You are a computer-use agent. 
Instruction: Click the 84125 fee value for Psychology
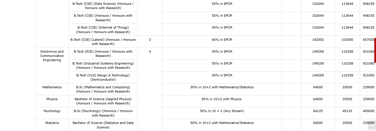(x=318, y=111)
